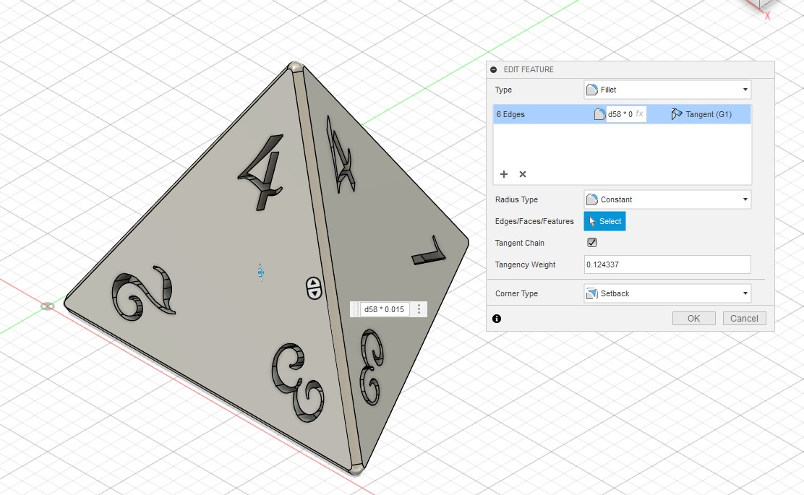
Task: Cancel the fillet edit
Action: click(744, 319)
